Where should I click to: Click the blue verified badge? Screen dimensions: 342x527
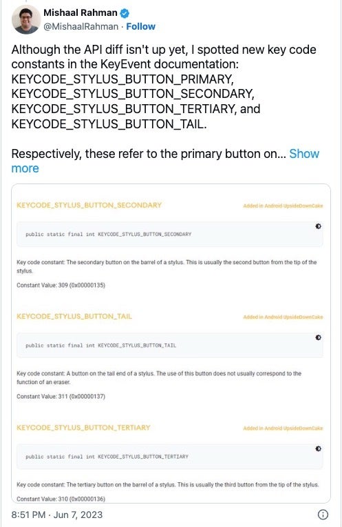tap(125, 13)
